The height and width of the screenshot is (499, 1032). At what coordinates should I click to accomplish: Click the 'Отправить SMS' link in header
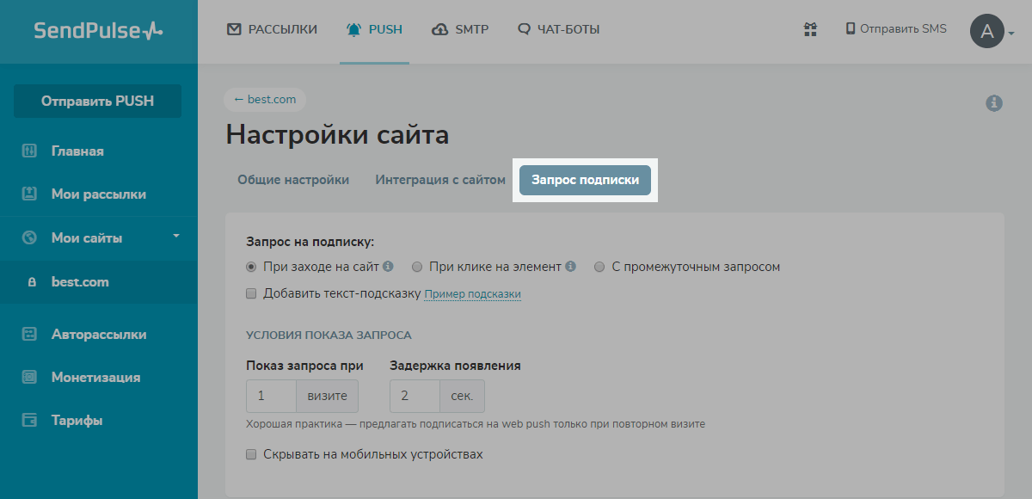coord(895,29)
